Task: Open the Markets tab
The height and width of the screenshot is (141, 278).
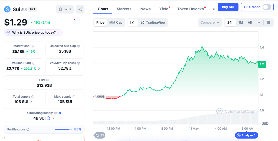Action: 124,9
